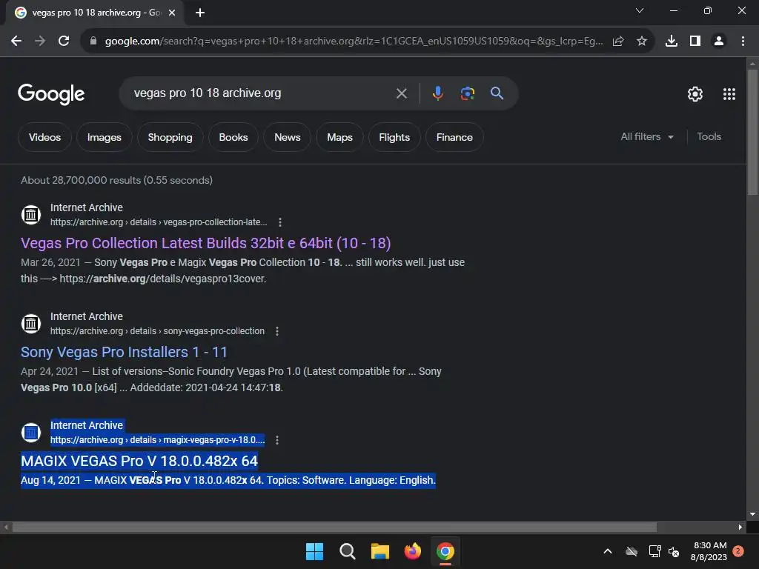
Task: Click the results count text
Action: pyautogui.click(x=116, y=180)
